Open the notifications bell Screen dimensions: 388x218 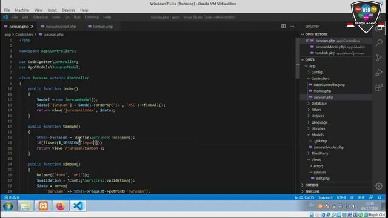380,197
